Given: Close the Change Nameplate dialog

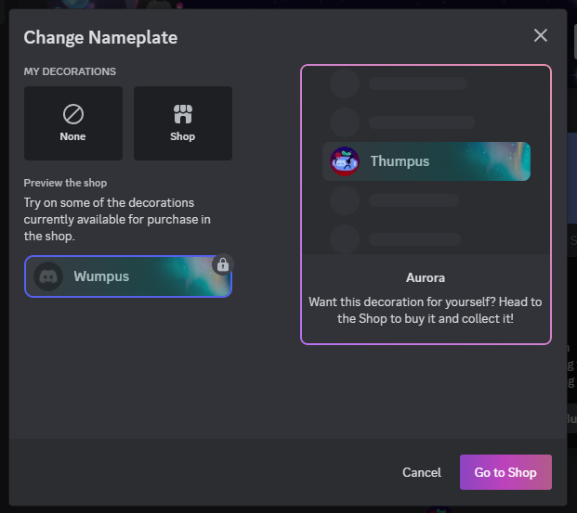Looking at the screenshot, I should tap(540, 35).
